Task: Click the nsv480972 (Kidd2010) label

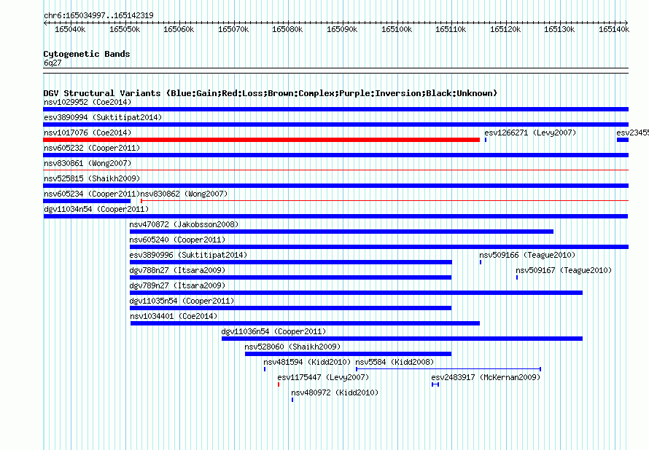Action: click(x=335, y=392)
